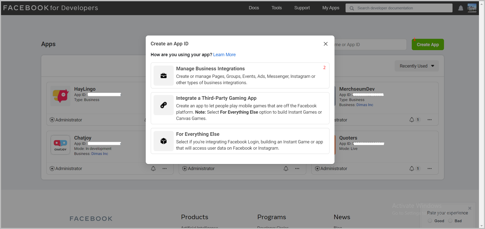
Task: Open the Chatjoy app name
Action: click(x=83, y=138)
